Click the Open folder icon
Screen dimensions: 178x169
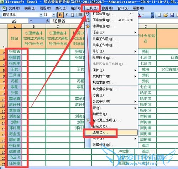[166, 15]
